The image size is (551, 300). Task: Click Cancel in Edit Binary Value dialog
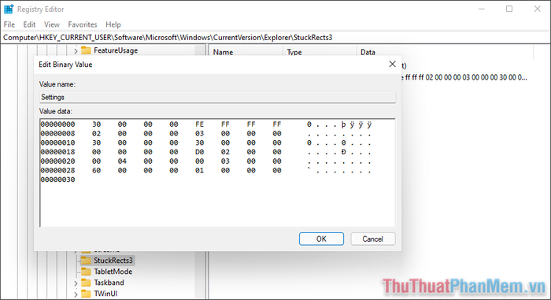(x=372, y=239)
